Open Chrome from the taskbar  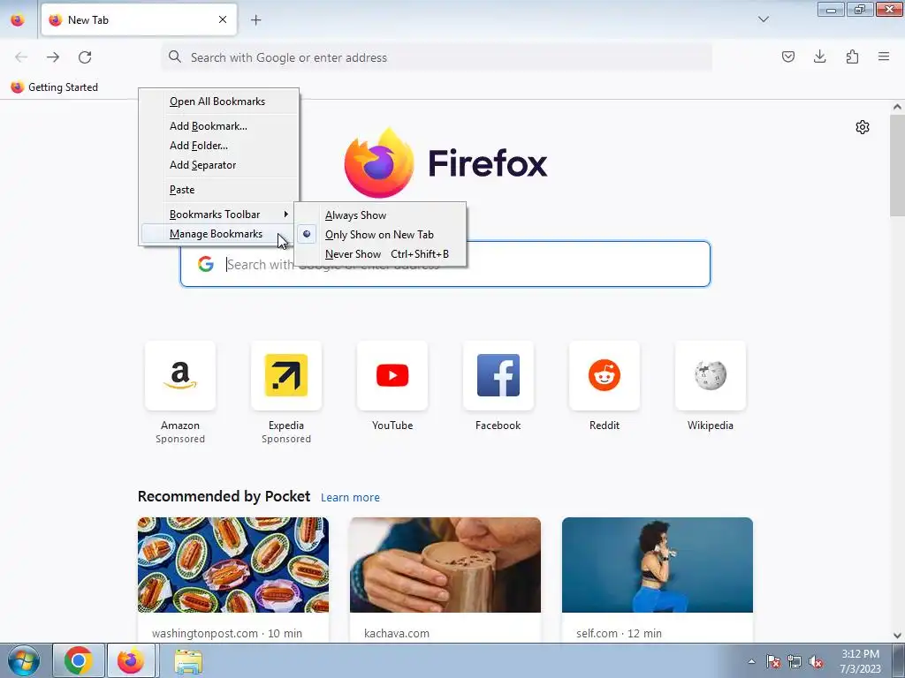pos(79,660)
